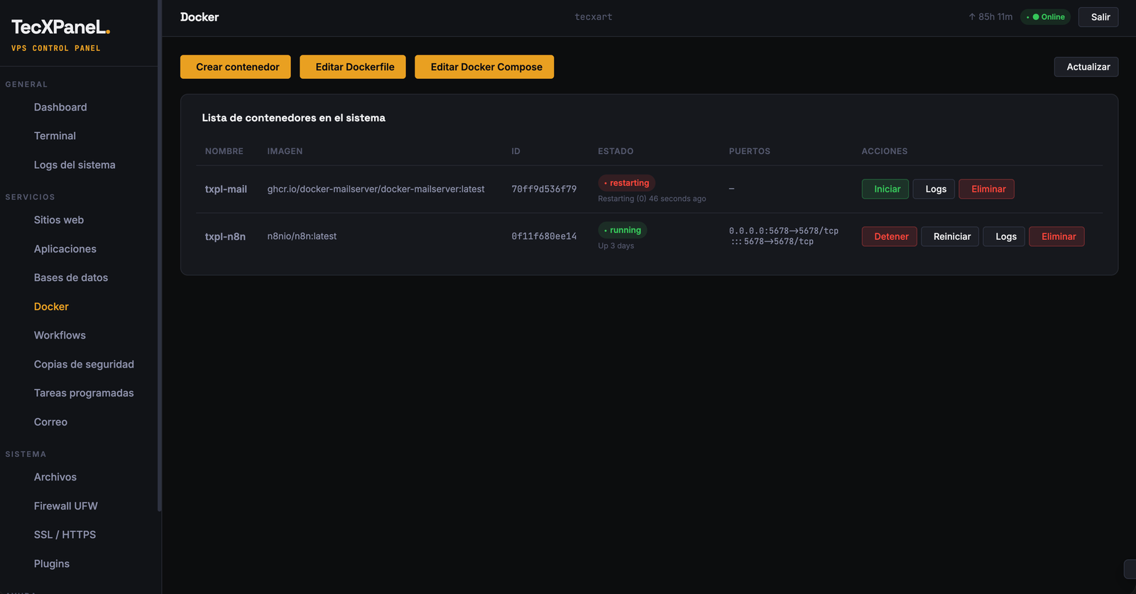Click the IMAGEN column header
Screen dimensions: 1136x594
click(285, 151)
